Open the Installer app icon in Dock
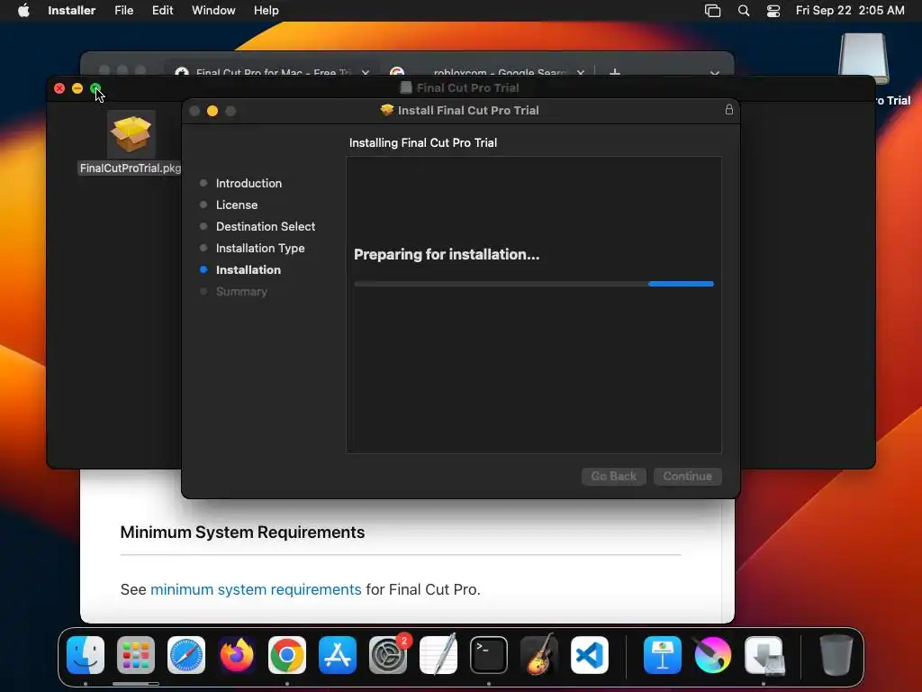The image size is (922, 692). pos(764,655)
